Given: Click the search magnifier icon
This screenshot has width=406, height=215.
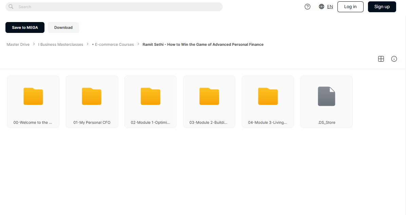Looking at the screenshot, I should point(11,7).
